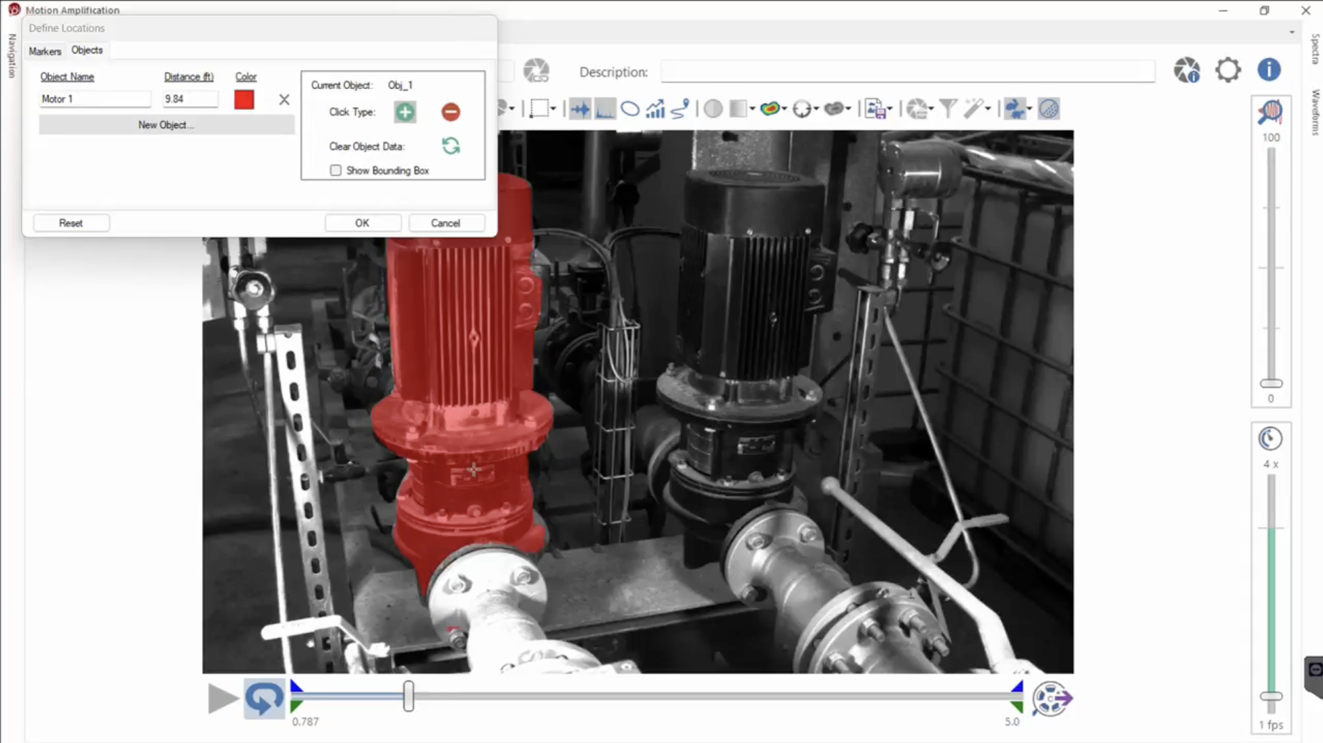Click the filter funnel icon

point(948,109)
